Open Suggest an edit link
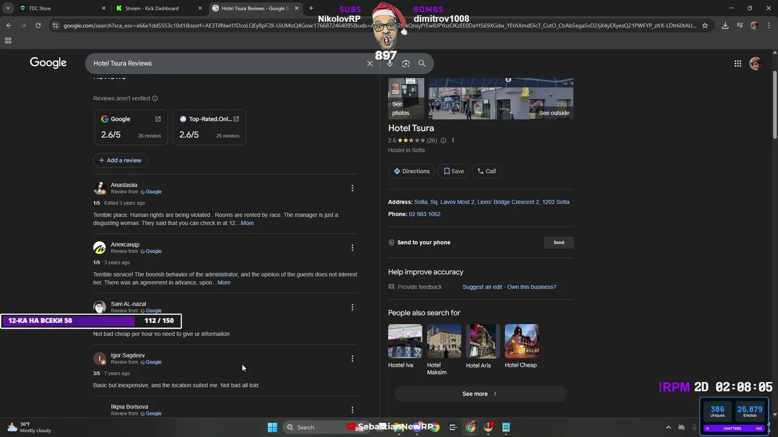The width and height of the screenshot is (778, 437). point(482,287)
